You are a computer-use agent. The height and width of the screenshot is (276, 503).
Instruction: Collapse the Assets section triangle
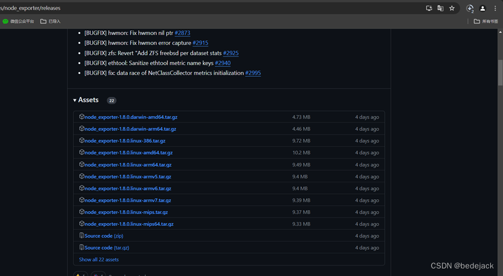coord(75,100)
